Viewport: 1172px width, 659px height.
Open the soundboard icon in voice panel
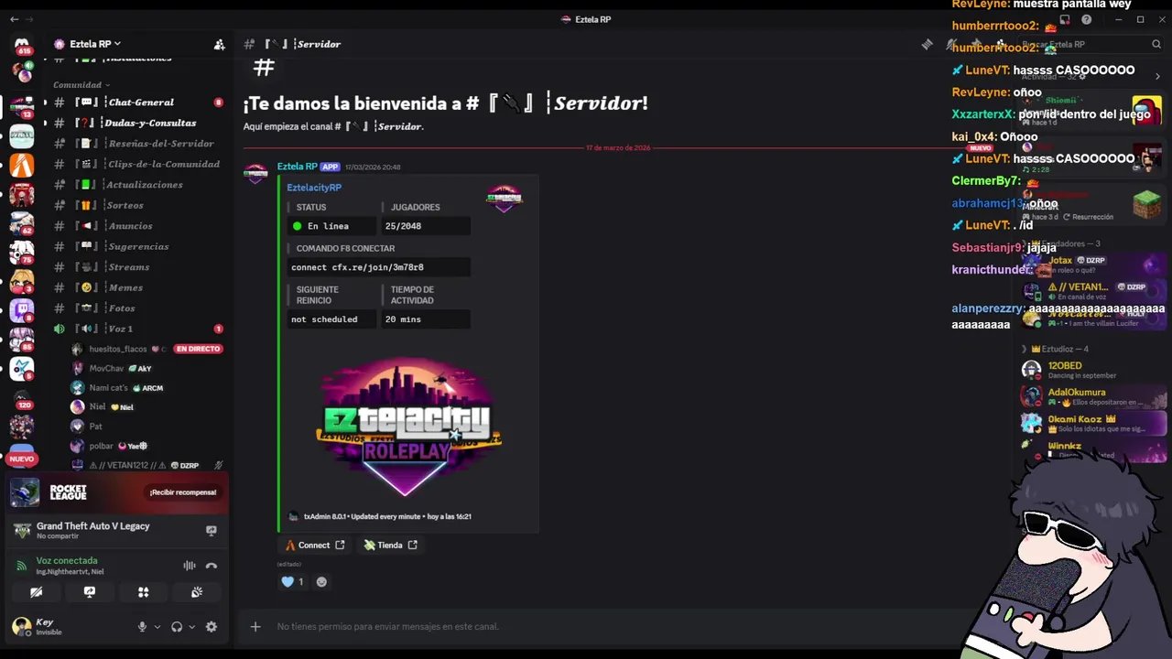[197, 592]
